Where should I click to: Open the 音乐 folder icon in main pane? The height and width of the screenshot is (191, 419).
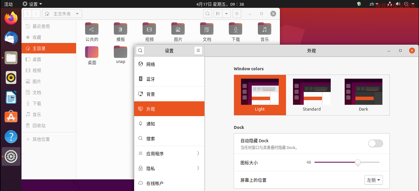coord(265,32)
